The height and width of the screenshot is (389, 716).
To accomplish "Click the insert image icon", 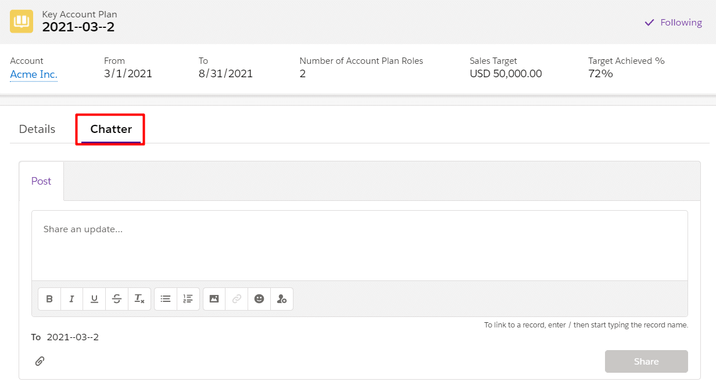I will 214,299.
